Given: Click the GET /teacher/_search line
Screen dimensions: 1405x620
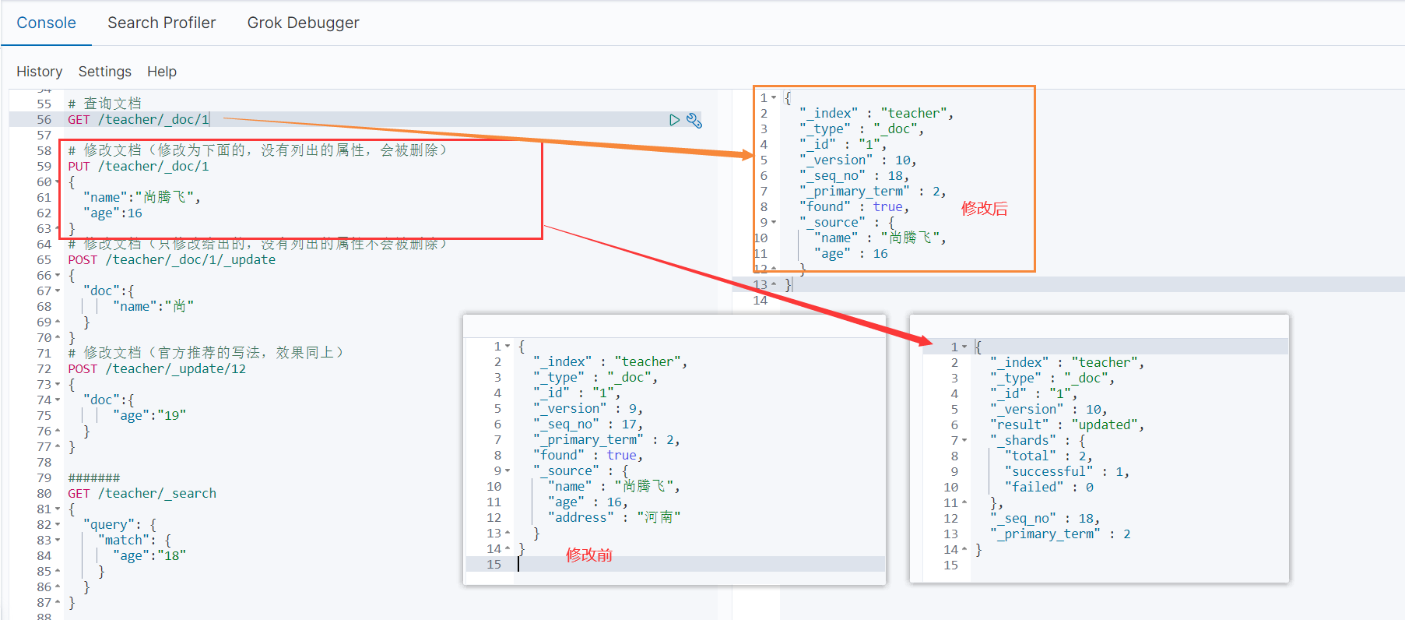Looking at the screenshot, I should 142,494.
